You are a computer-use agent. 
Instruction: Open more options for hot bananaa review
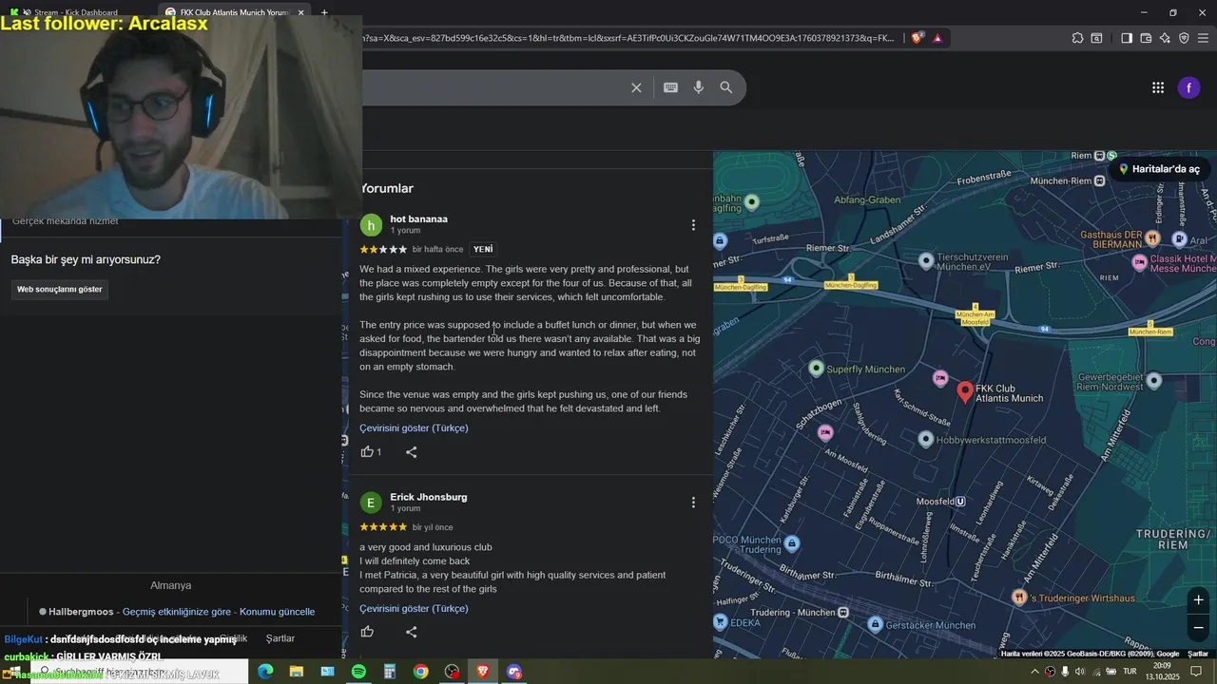[x=693, y=225]
